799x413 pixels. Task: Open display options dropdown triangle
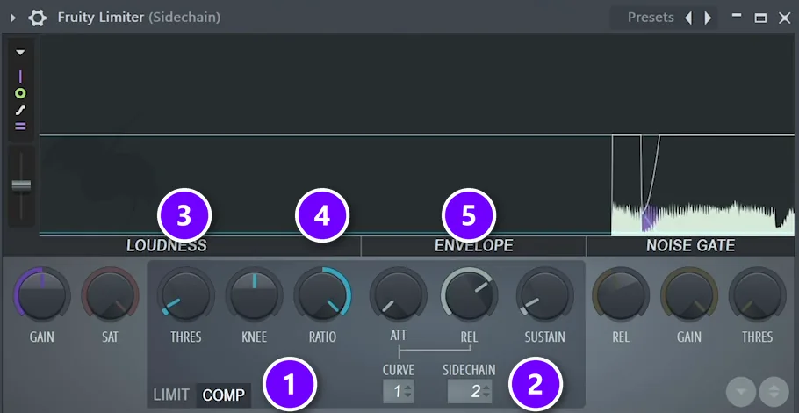(20, 52)
